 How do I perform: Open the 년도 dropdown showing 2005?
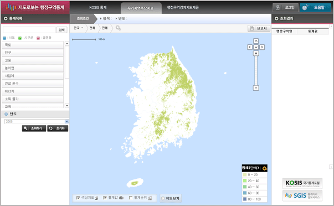coord(37,121)
